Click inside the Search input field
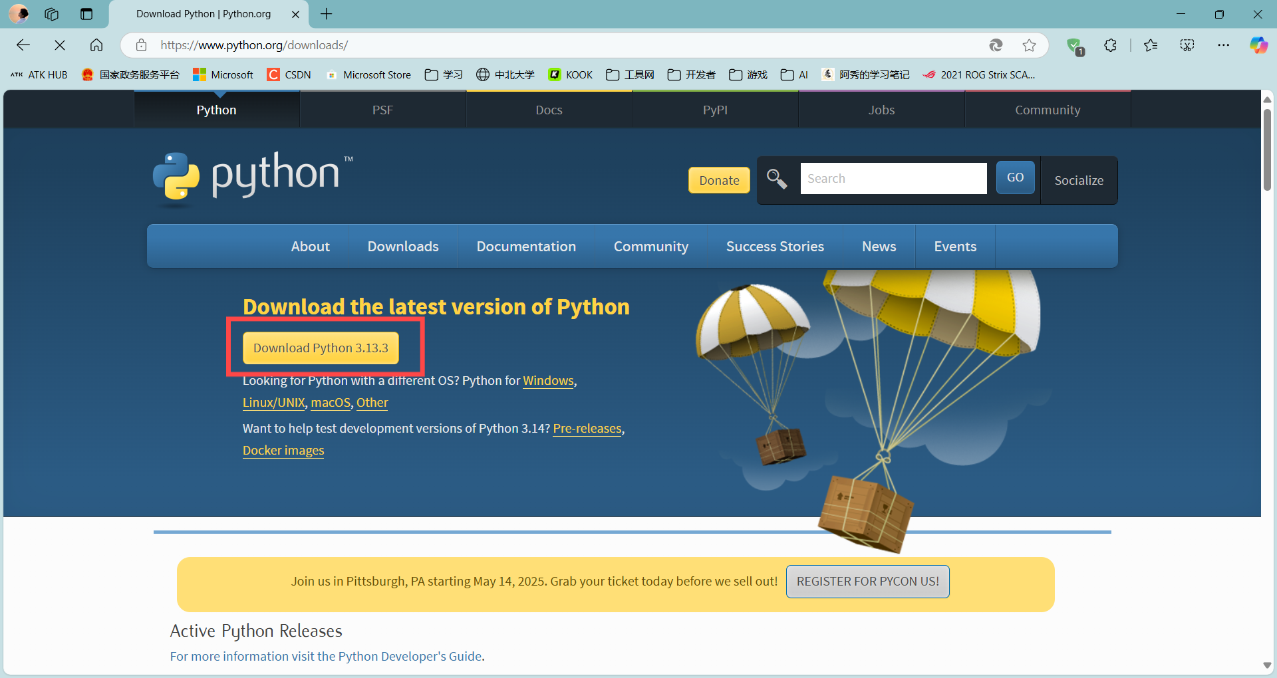 893,178
